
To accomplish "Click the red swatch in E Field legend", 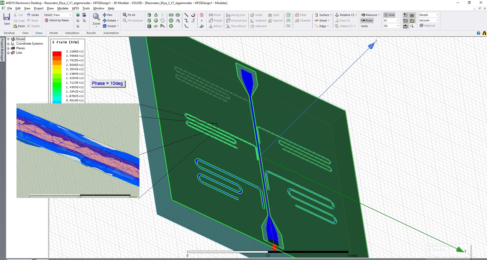I will pos(57,53).
